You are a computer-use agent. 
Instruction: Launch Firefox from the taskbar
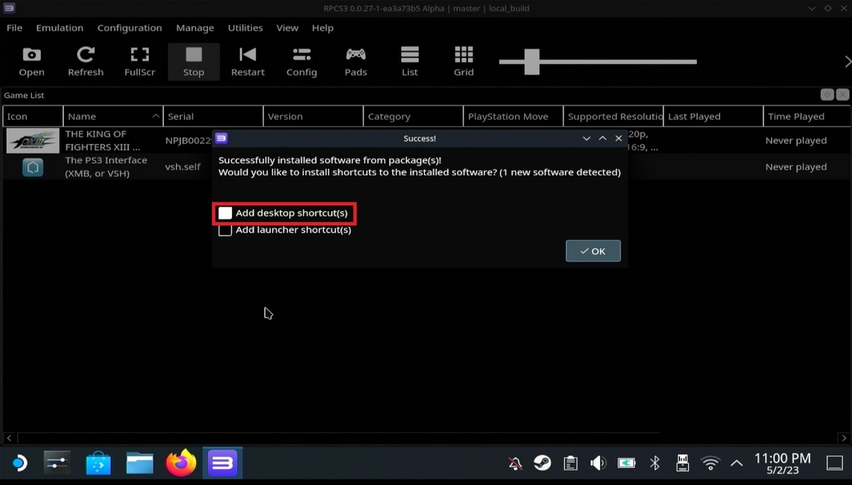coord(181,464)
